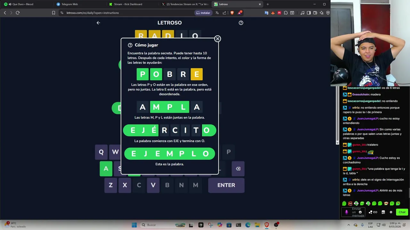The image size is (410, 230).
Task: Open the page translate icon
Action: tap(217, 13)
